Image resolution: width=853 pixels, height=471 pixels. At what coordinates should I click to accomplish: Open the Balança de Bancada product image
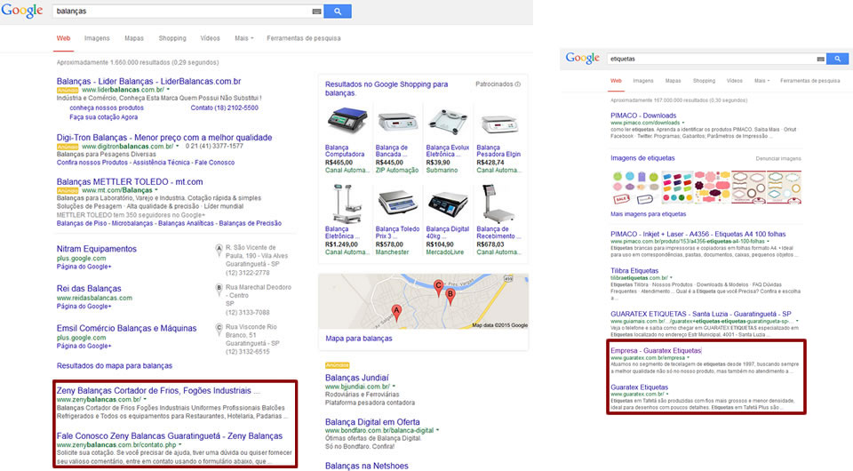pos(396,123)
